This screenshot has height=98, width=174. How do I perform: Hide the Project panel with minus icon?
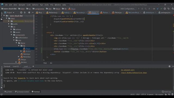[x=33, y=13]
